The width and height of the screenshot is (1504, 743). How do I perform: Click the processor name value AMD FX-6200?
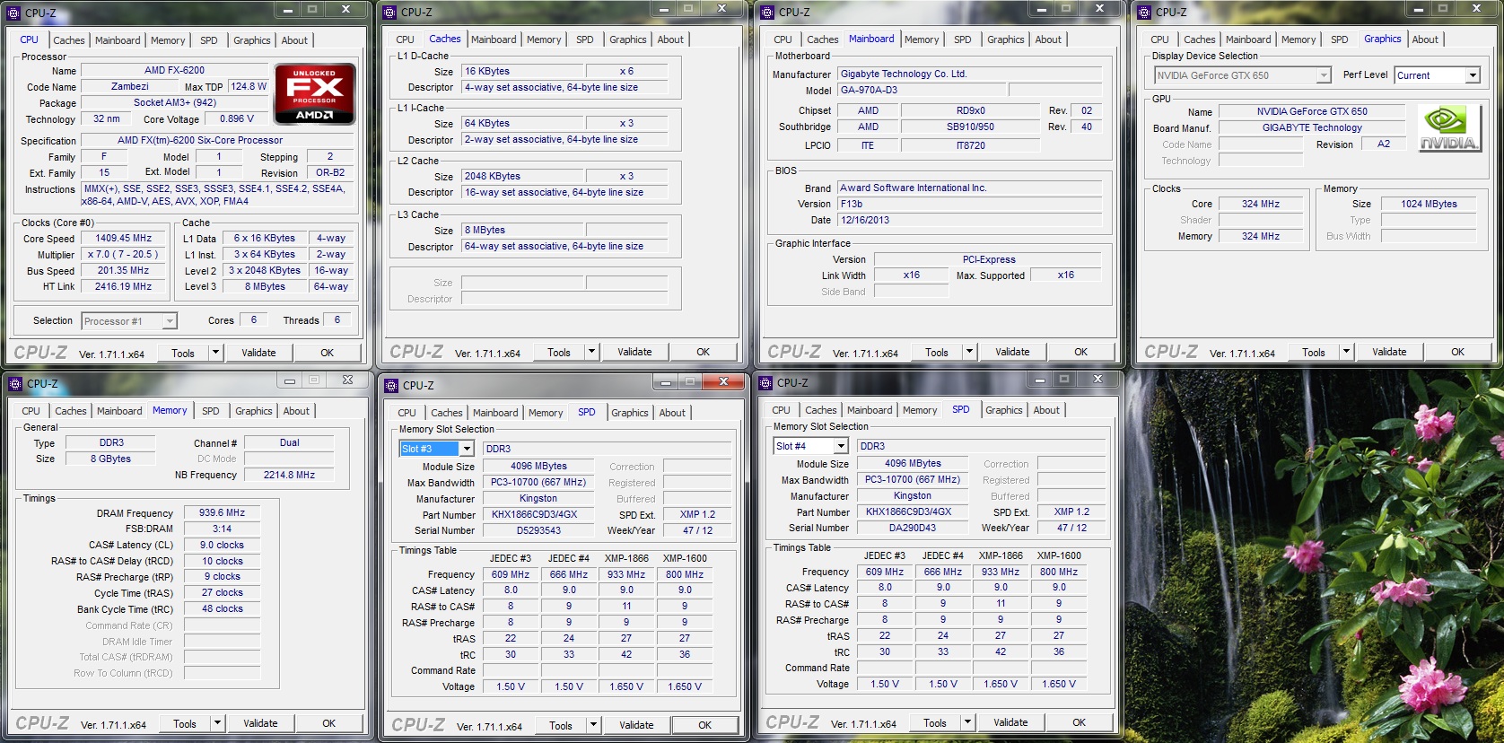pyautogui.click(x=174, y=70)
